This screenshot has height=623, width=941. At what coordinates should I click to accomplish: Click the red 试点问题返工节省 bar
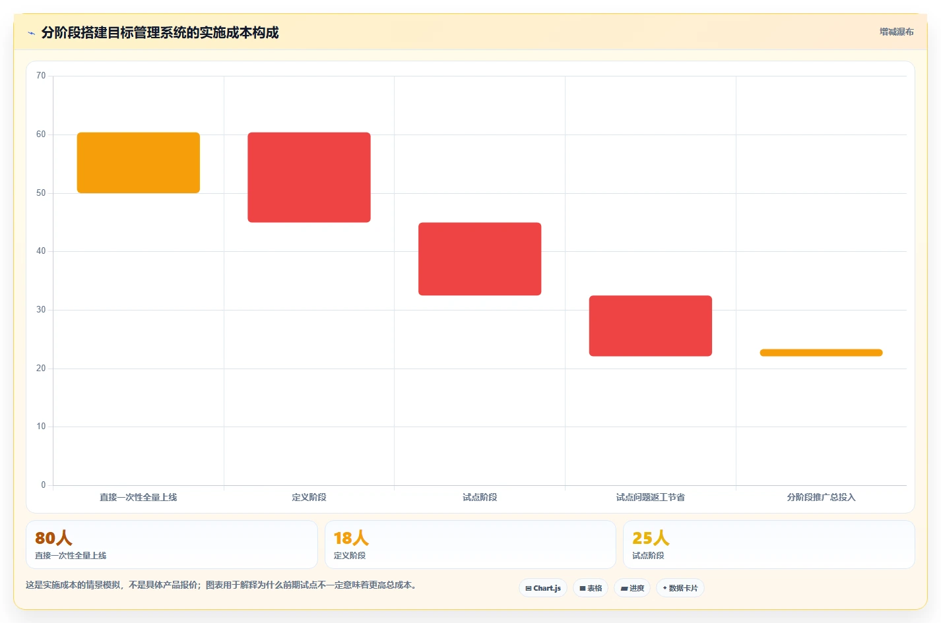point(651,326)
